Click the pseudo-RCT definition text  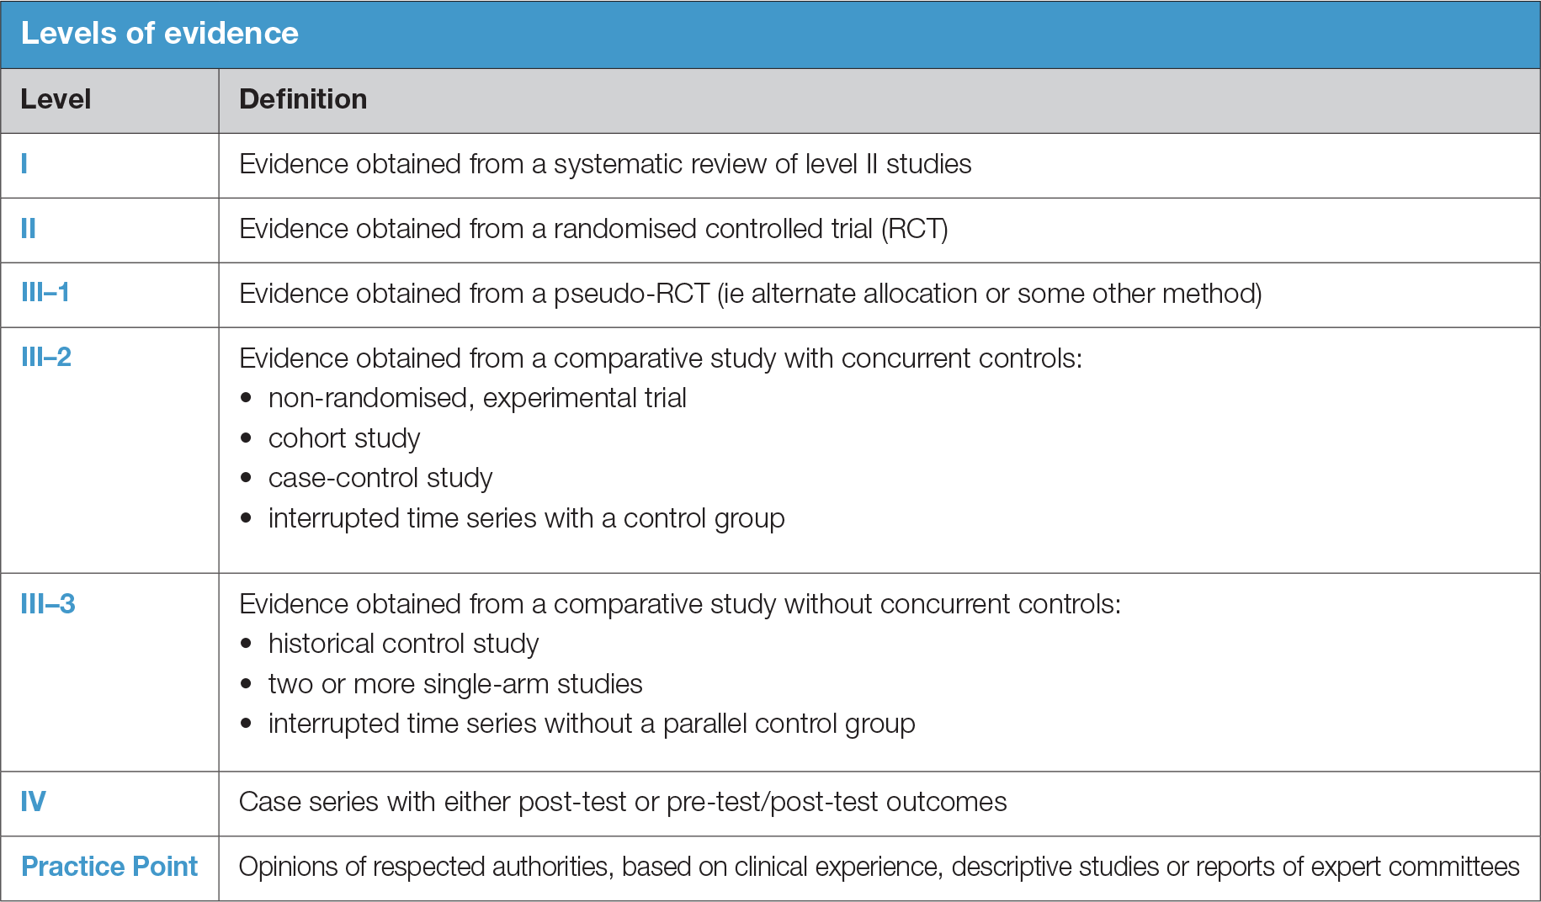750,294
